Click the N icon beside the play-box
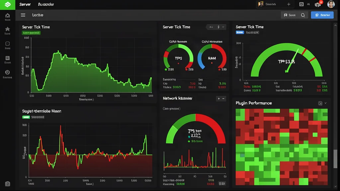The height and width of the screenshot is (191, 340). click(x=308, y=4)
